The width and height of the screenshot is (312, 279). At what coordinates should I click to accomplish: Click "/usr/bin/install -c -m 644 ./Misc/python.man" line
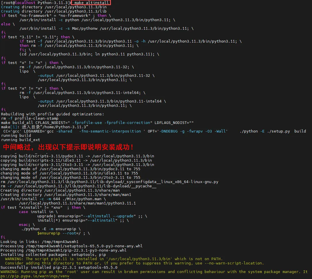click(53, 199)
